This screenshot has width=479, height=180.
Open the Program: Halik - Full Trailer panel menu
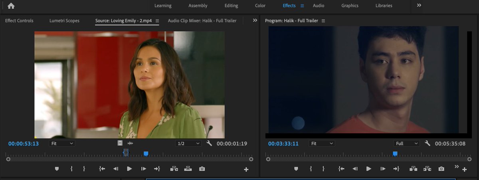323,21
